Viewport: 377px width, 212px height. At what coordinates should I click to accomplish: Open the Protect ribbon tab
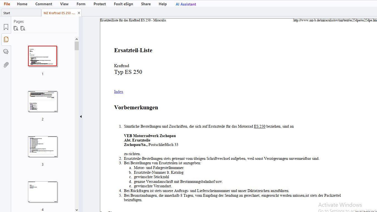pyautogui.click(x=100, y=4)
